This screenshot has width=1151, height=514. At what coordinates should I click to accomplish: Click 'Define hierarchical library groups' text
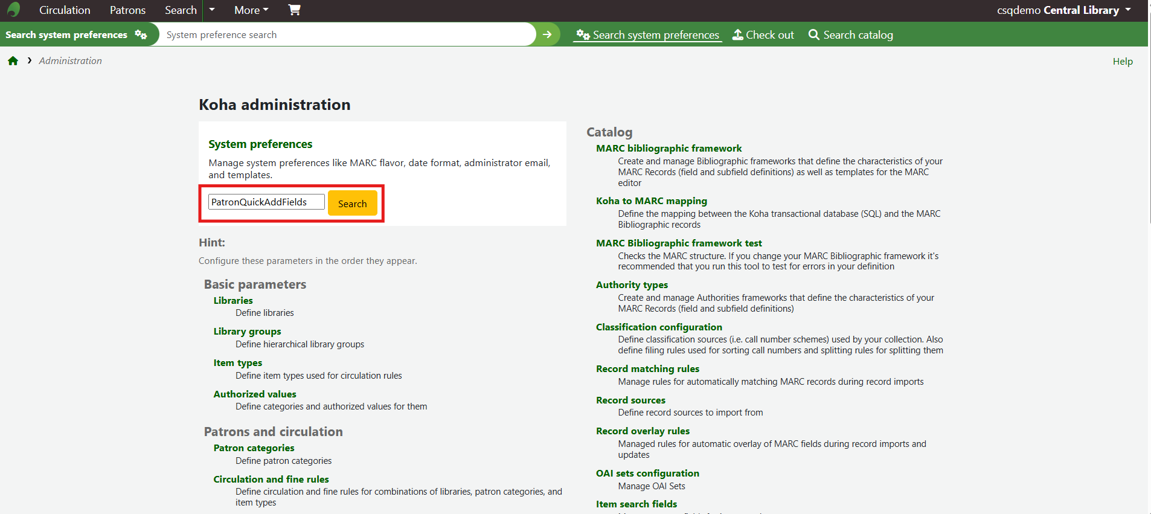300,344
